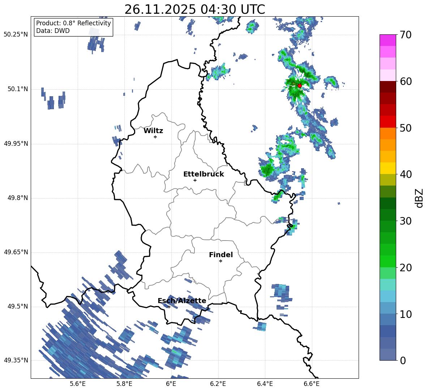Image resolution: width=428 pixels, height=391 pixels.
Task: Click the 6.4°E longitude label
Action: (x=265, y=384)
